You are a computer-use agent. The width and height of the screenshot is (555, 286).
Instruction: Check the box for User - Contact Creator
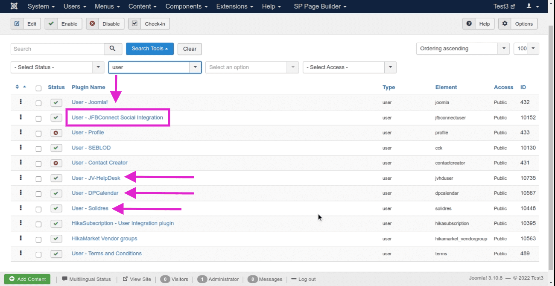(38, 164)
